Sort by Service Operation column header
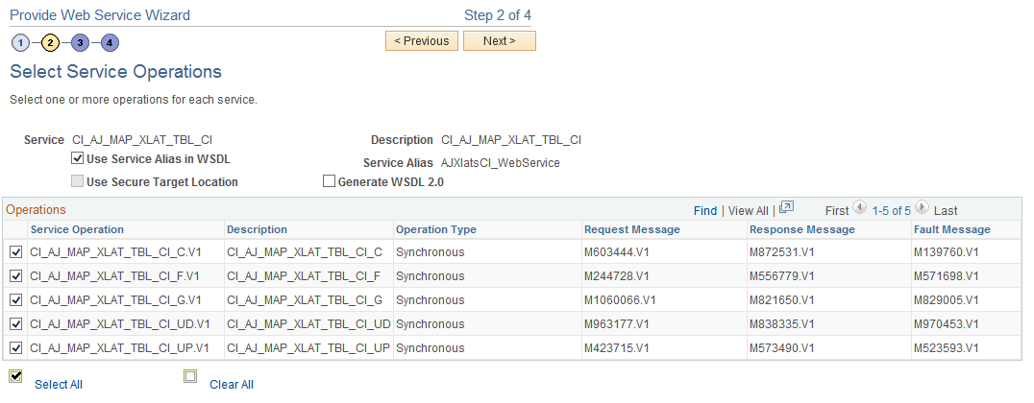The image size is (1034, 403). (x=77, y=229)
